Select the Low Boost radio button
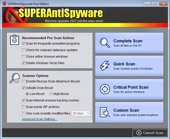Viewport: 170px width, 139px height. [27, 94]
